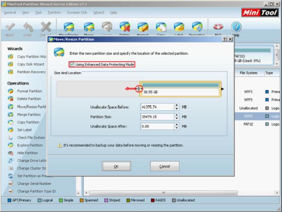The width and height of the screenshot is (282, 212).
Task: Click the Delete partition toolbar icon
Action: coord(125,27)
